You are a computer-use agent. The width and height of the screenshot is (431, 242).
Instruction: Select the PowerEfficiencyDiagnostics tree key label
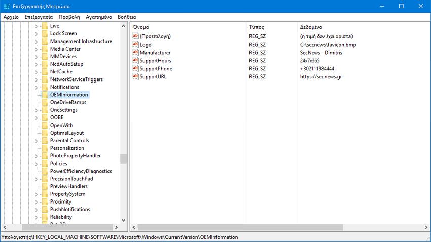tap(81, 171)
